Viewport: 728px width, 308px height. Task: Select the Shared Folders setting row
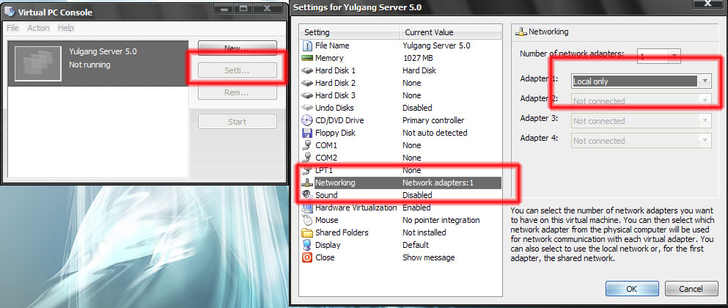point(401,232)
